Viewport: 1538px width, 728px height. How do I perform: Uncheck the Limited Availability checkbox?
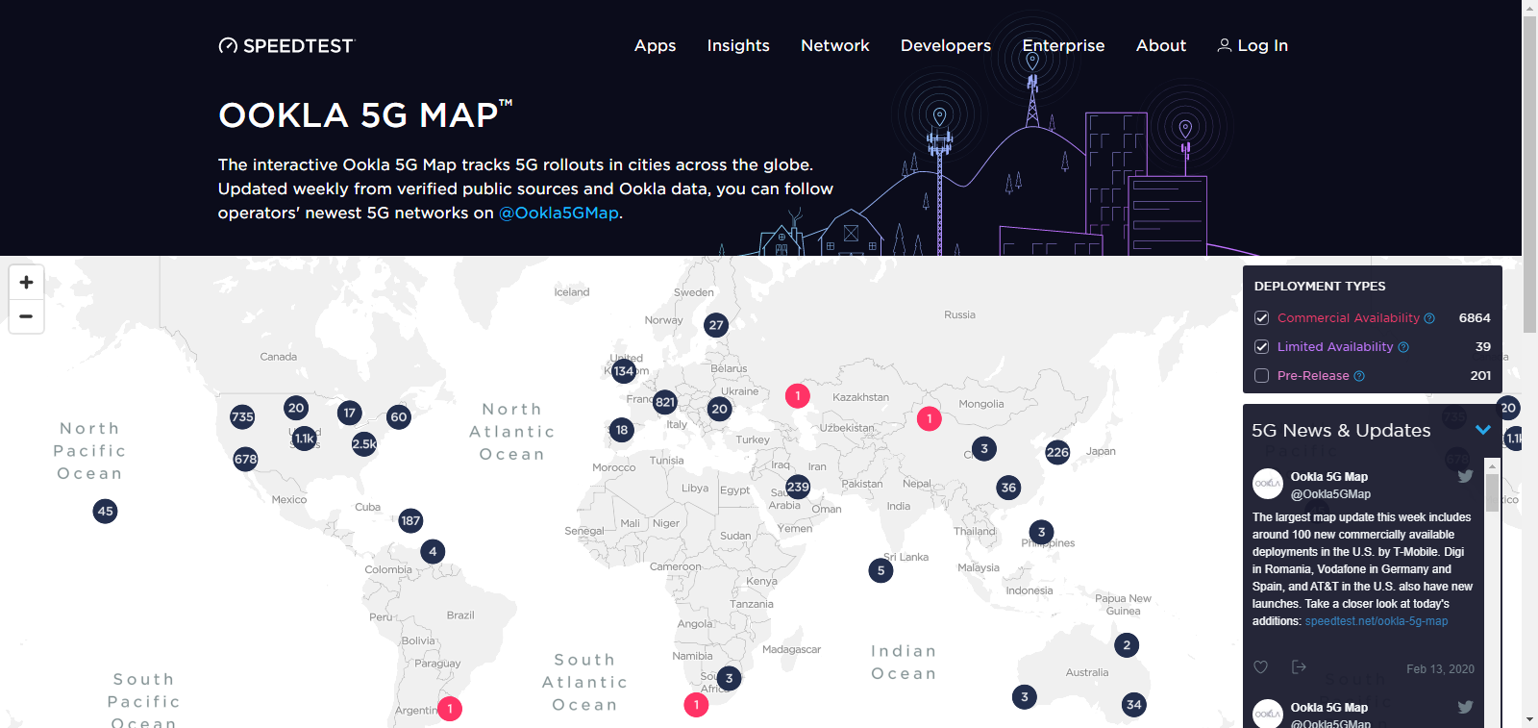point(1262,347)
